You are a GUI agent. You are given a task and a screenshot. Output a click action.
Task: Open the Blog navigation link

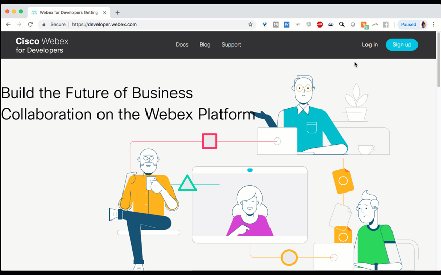coord(205,45)
